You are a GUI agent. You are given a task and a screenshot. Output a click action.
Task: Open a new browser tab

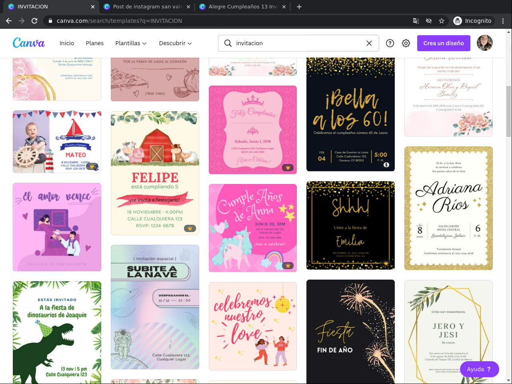pyautogui.click(x=299, y=6)
